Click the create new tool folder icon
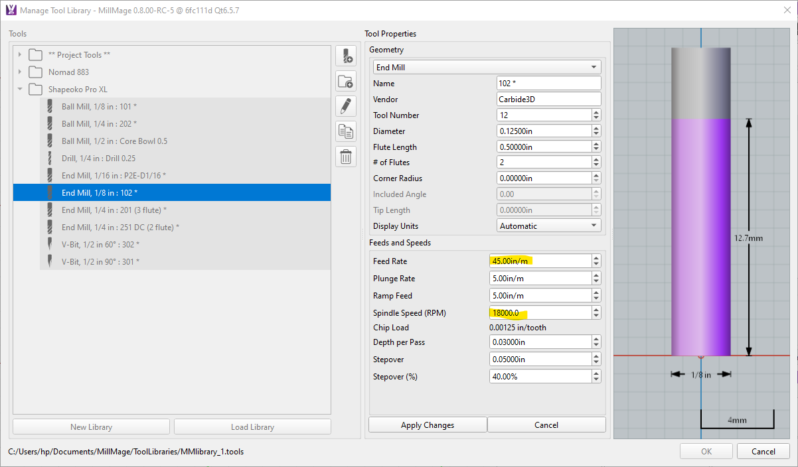Image resolution: width=798 pixels, height=467 pixels. tap(345, 81)
